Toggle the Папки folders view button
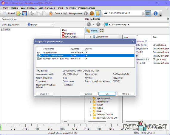 pos(92,31)
